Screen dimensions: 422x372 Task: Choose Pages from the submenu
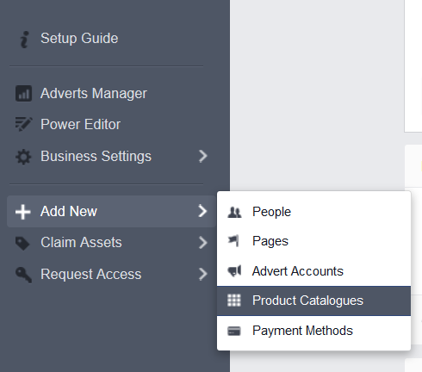313,241
